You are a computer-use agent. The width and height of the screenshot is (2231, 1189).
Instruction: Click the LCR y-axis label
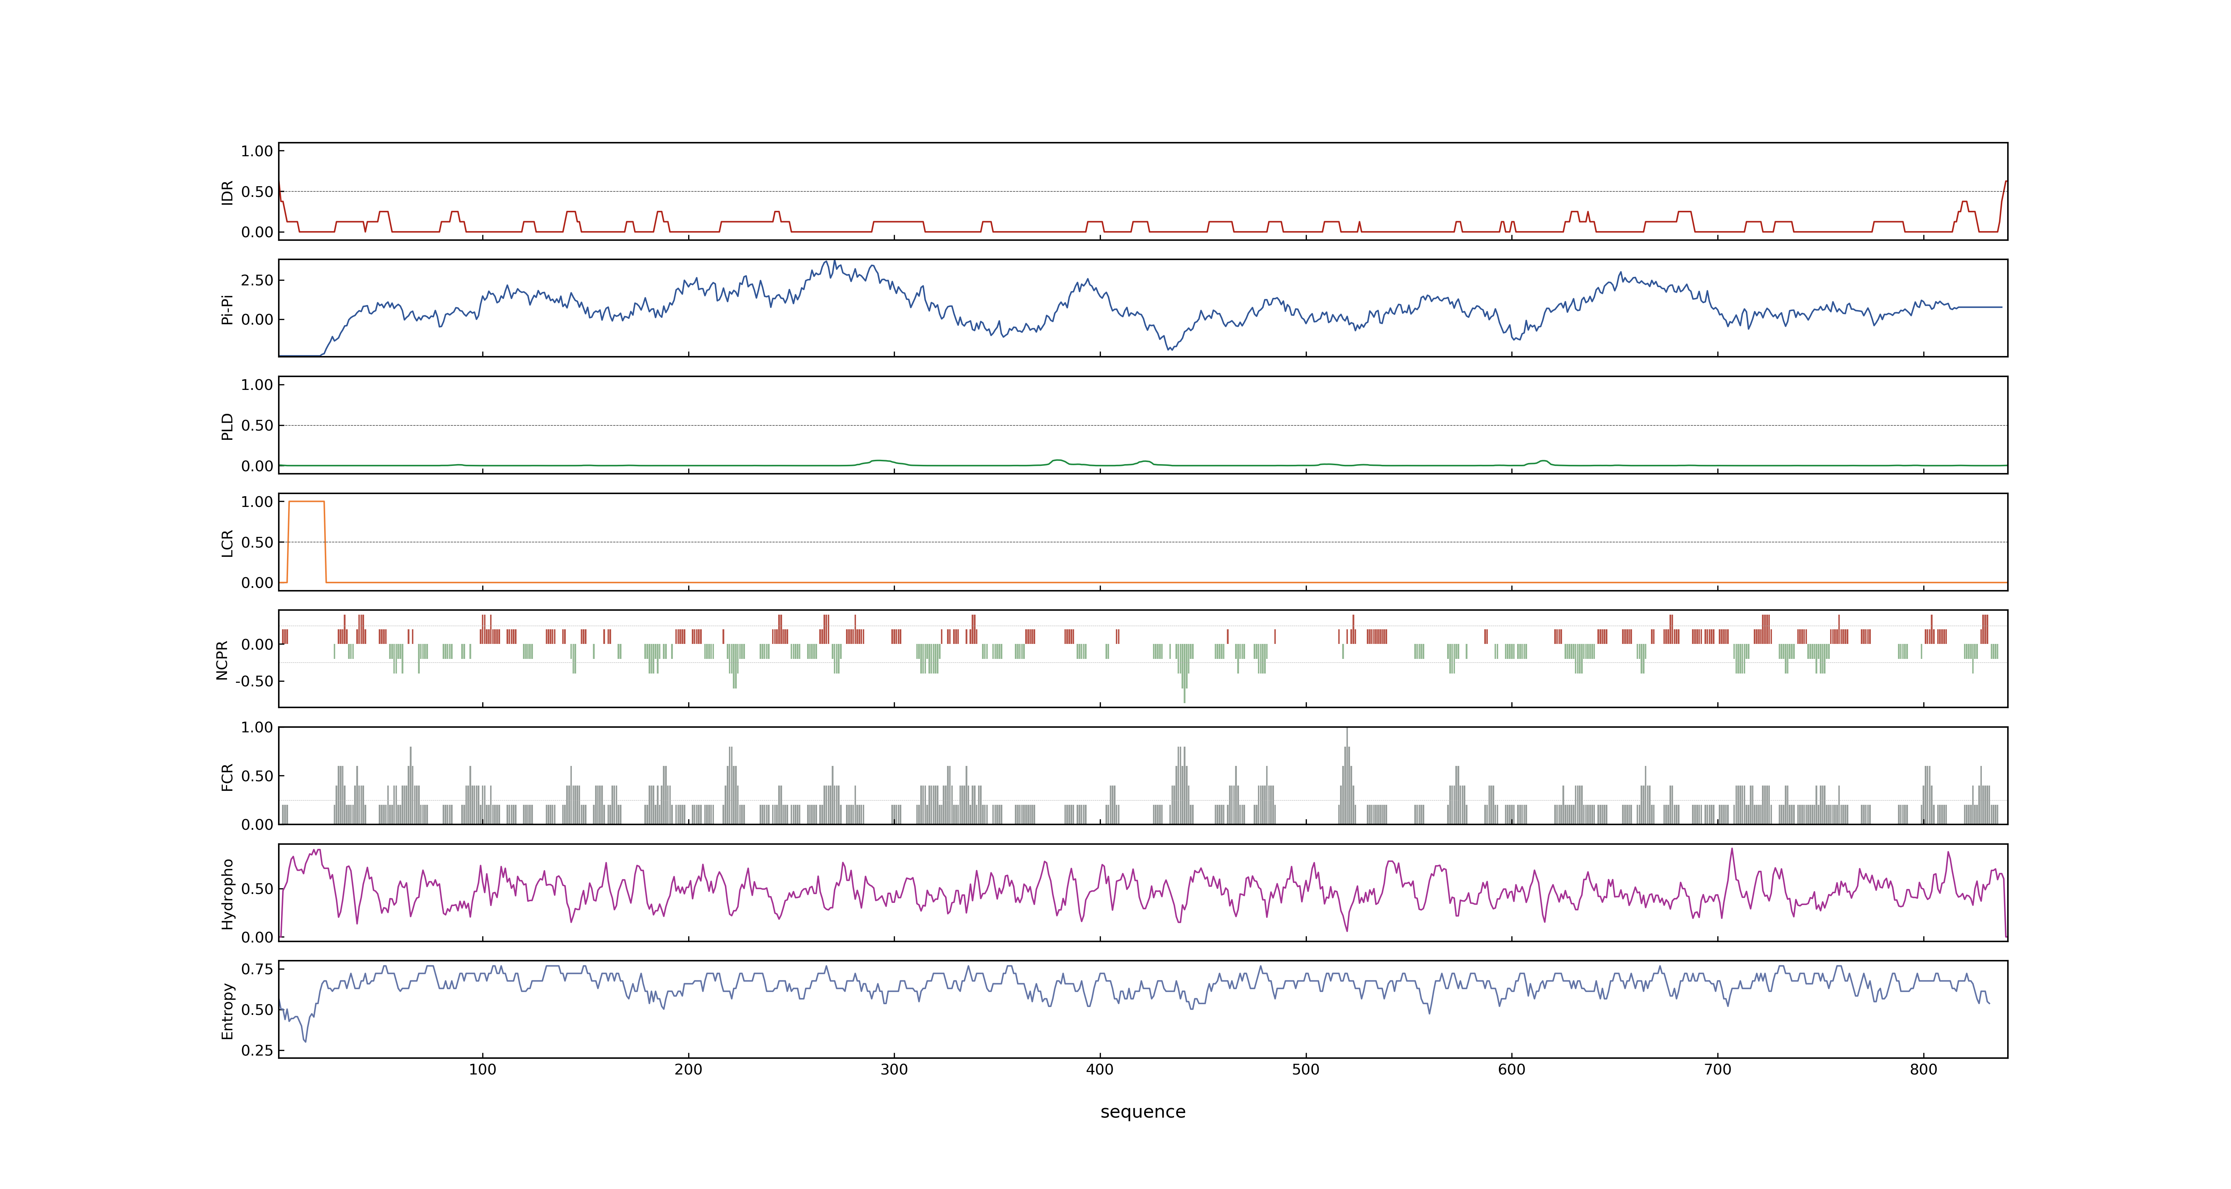pos(227,543)
